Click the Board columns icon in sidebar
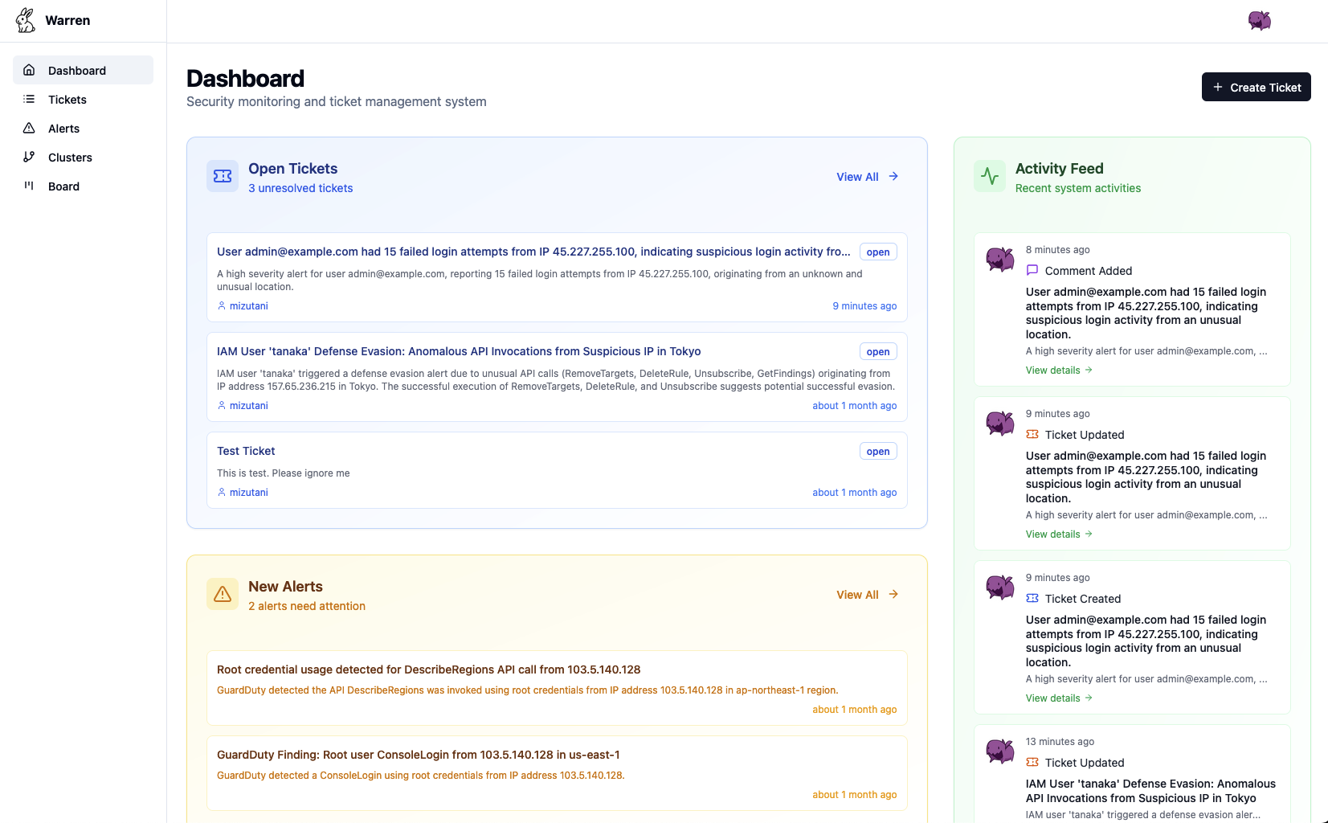1328x823 pixels. tap(29, 186)
